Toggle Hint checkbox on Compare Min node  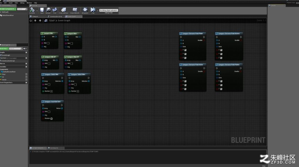tap(48, 43)
